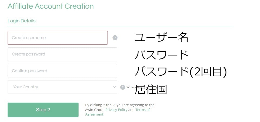
Task: Click the パスワード annotation label
Action: [x=161, y=55]
